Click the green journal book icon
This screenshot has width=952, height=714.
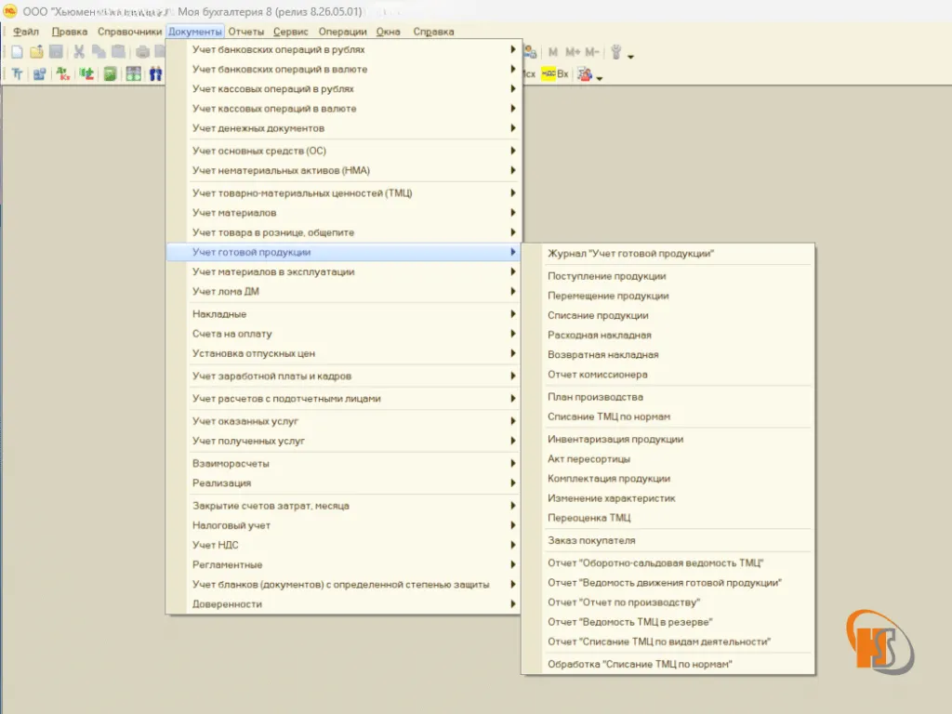click(110, 74)
